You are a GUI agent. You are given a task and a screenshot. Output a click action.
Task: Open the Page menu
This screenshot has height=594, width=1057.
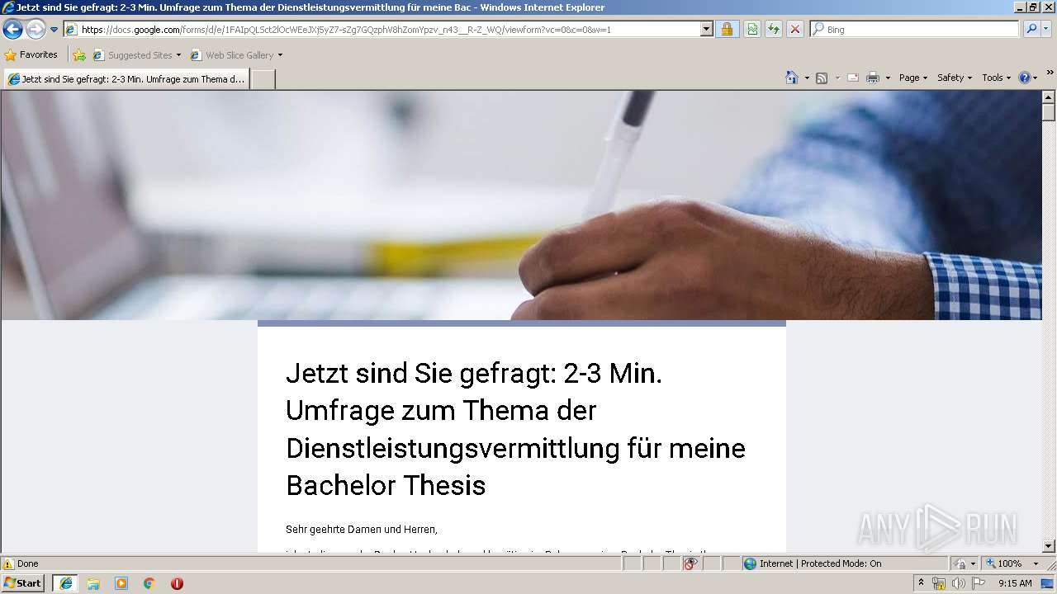pyautogui.click(x=913, y=78)
